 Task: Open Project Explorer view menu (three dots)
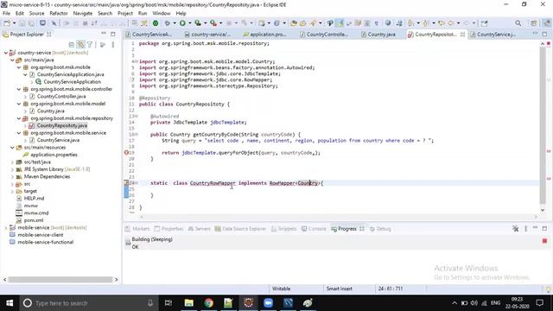click(113, 45)
